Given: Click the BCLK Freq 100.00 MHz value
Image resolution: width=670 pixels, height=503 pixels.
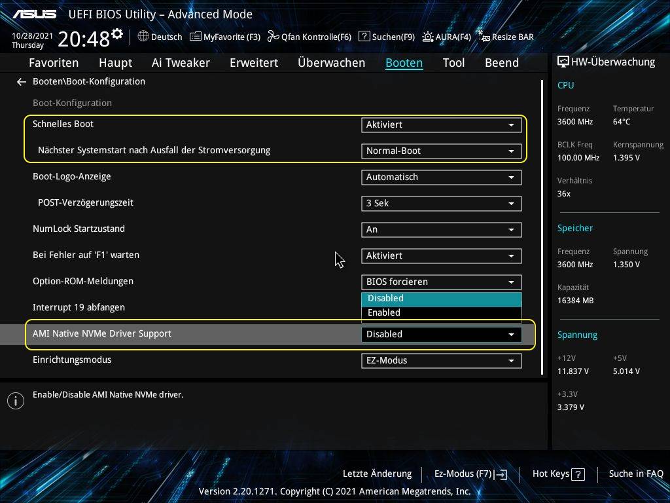Looking at the screenshot, I should (x=578, y=158).
